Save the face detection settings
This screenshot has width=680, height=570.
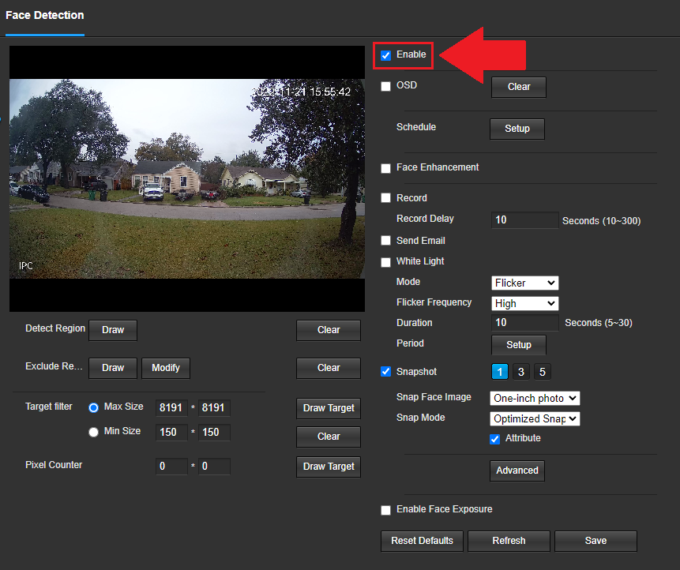point(595,541)
